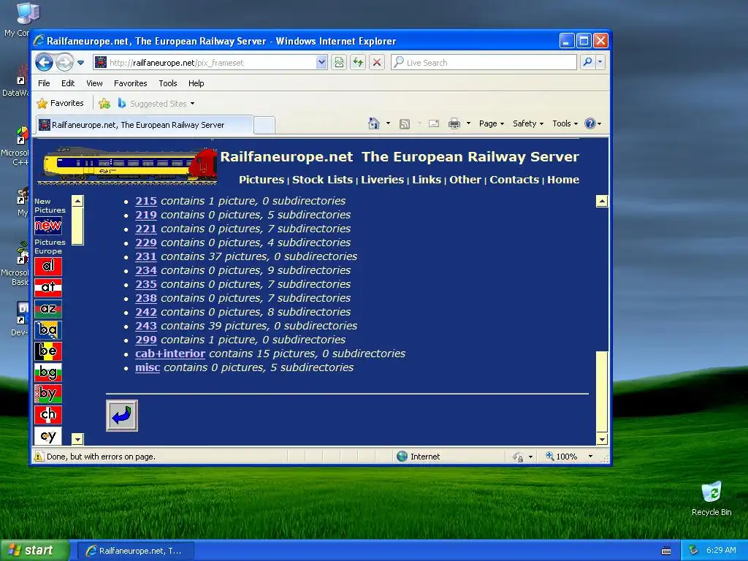Open the Links navigation link
Viewport: 748px width, 561px height.
coord(427,180)
